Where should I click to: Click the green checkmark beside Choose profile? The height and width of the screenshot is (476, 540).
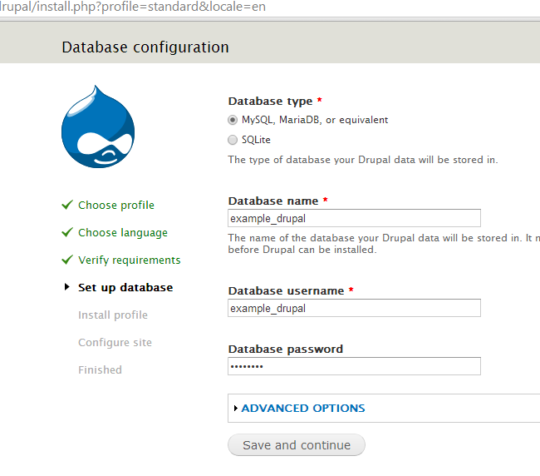click(67, 205)
